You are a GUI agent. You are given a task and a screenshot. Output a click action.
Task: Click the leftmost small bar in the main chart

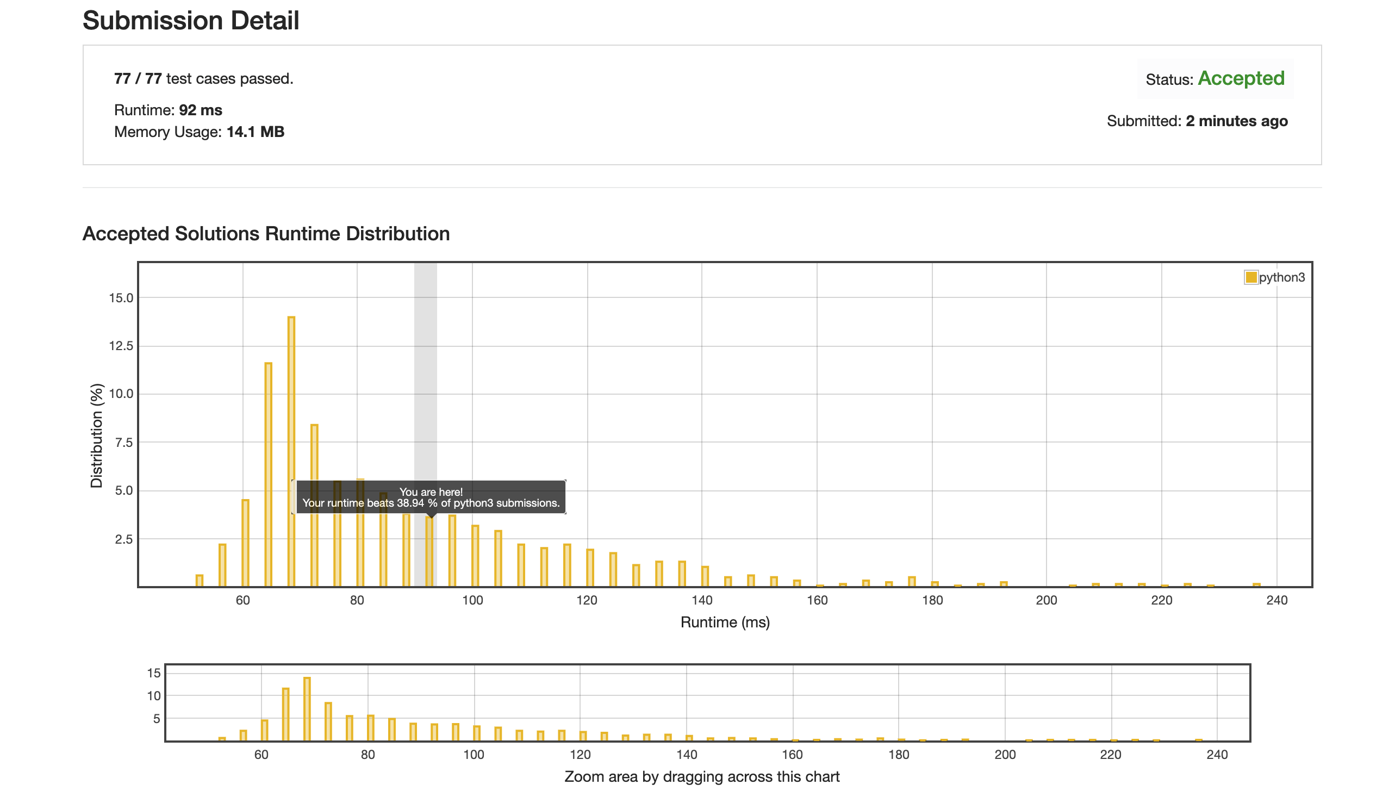pos(199,581)
